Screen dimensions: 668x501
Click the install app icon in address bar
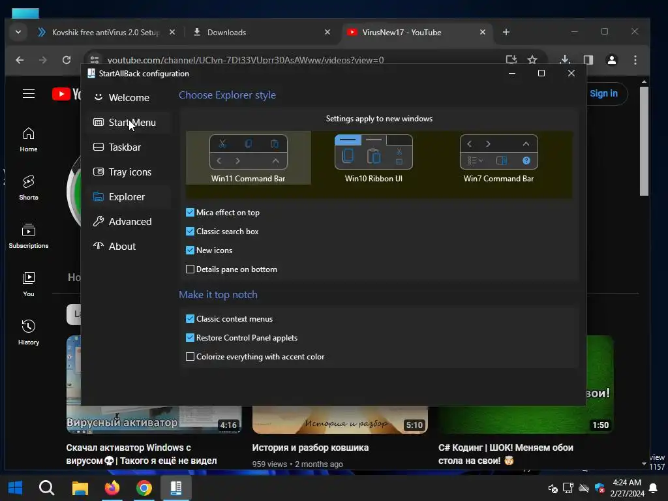[511, 59]
